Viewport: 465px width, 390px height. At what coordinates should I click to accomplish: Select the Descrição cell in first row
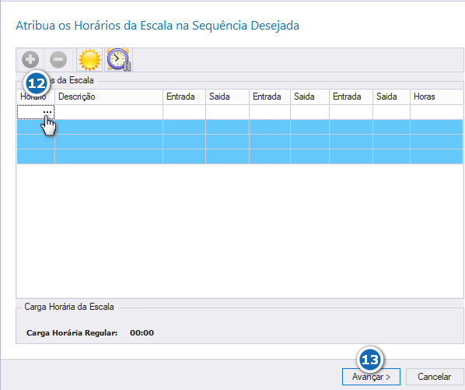click(x=109, y=112)
